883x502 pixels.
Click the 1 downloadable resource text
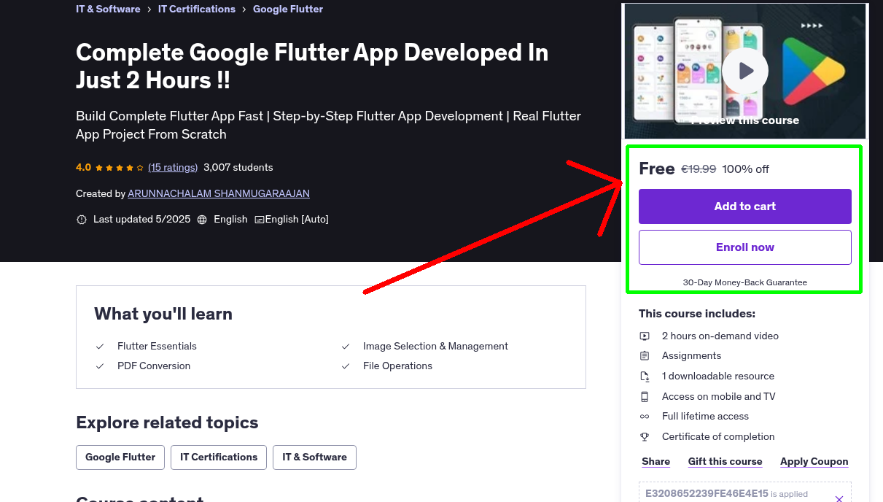(x=718, y=376)
